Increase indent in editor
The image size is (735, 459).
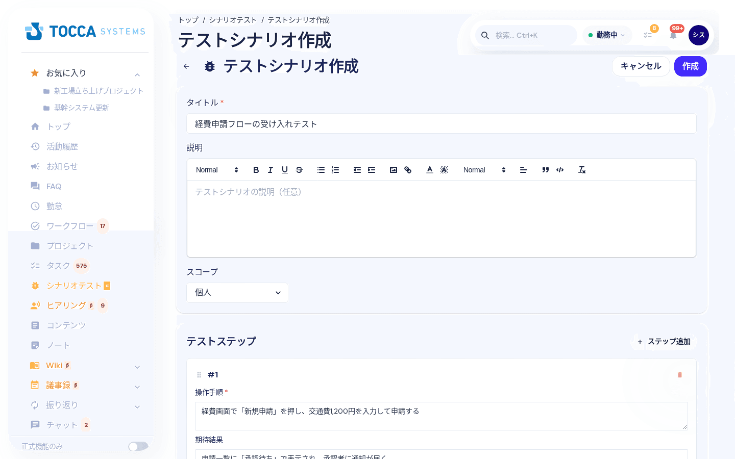372,170
